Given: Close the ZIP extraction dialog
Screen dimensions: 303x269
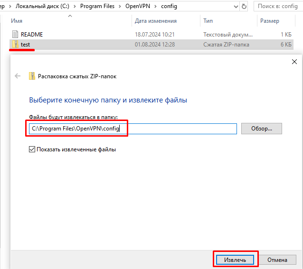Looking at the screenshot, I should pyautogui.click(x=294, y=62).
